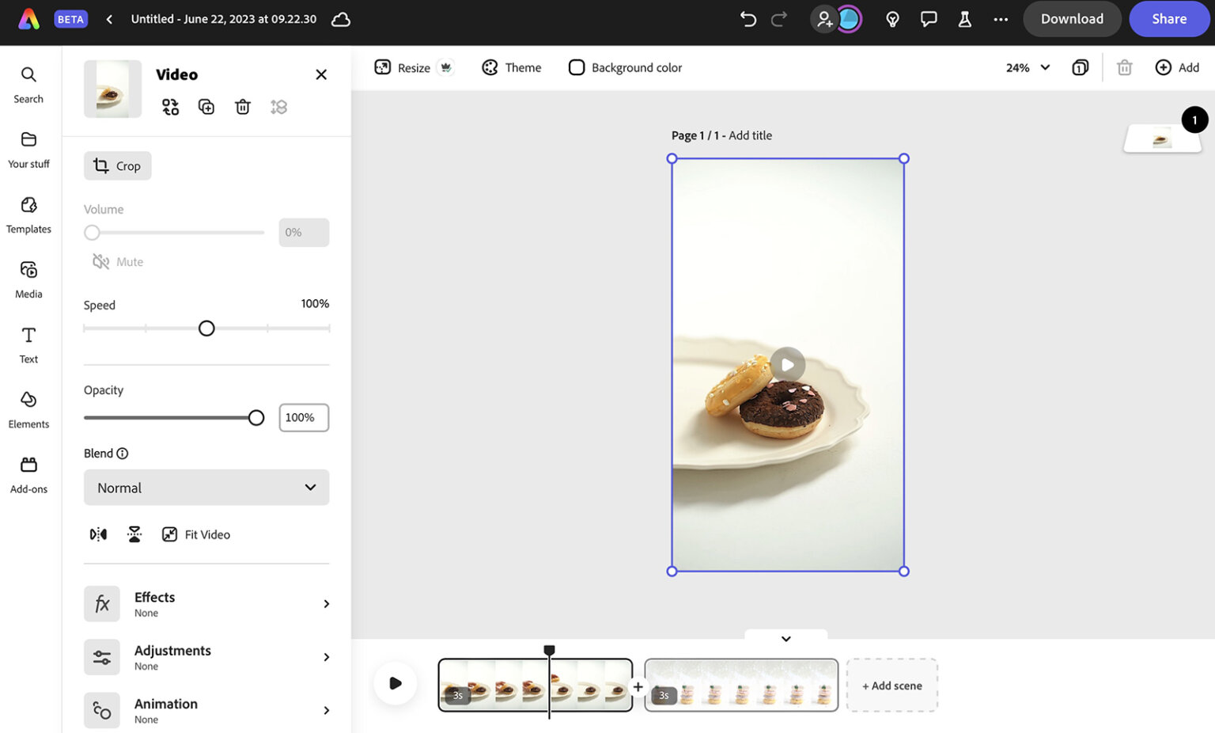Screen dimensions: 1215x733
Task: Open the Theme picker
Action: [511, 67]
